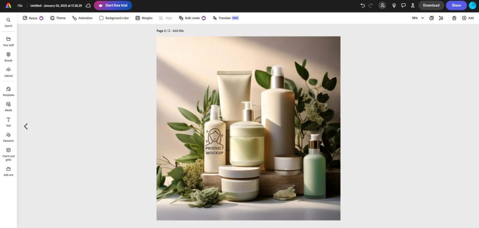Open the Media panel
This screenshot has height=228, width=479.
point(8,106)
